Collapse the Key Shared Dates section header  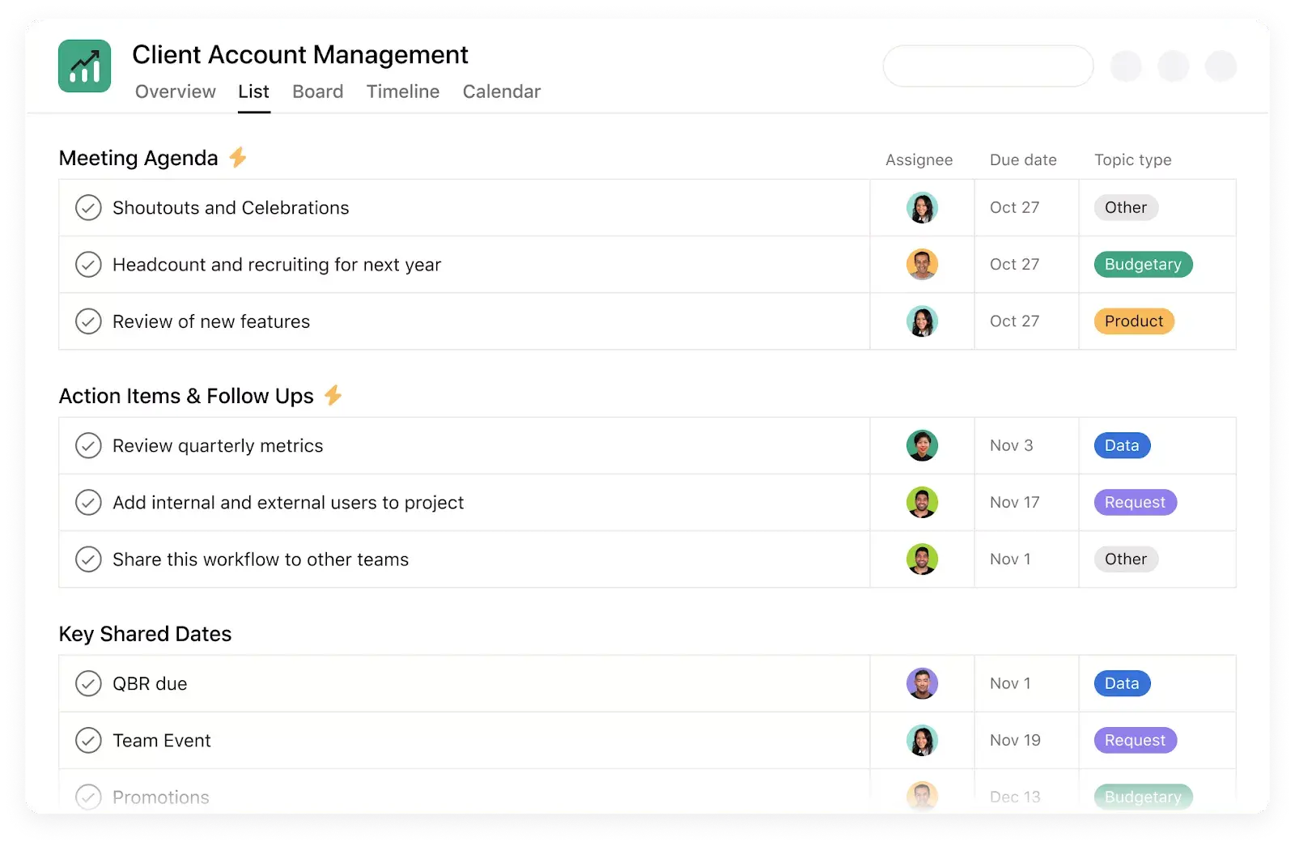coord(145,634)
